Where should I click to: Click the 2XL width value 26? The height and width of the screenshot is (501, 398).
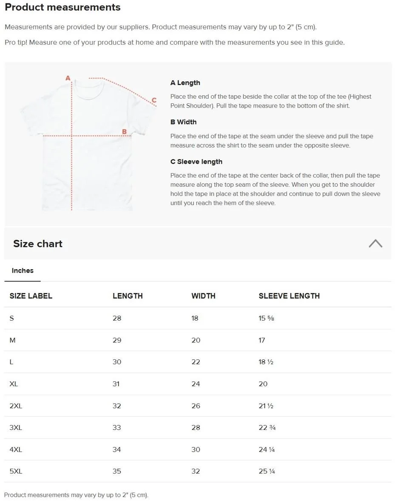click(196, 406)
